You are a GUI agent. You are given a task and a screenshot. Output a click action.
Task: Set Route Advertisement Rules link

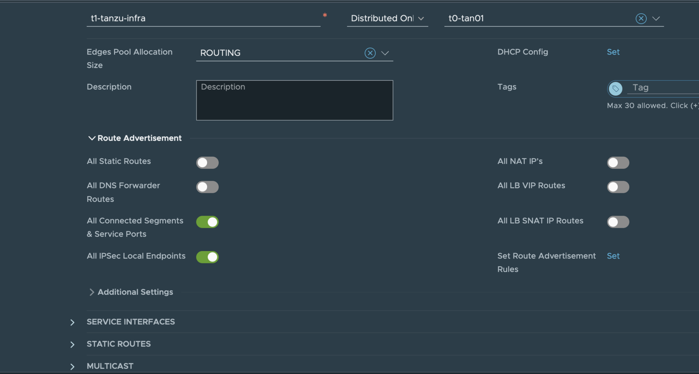[613, 256]
